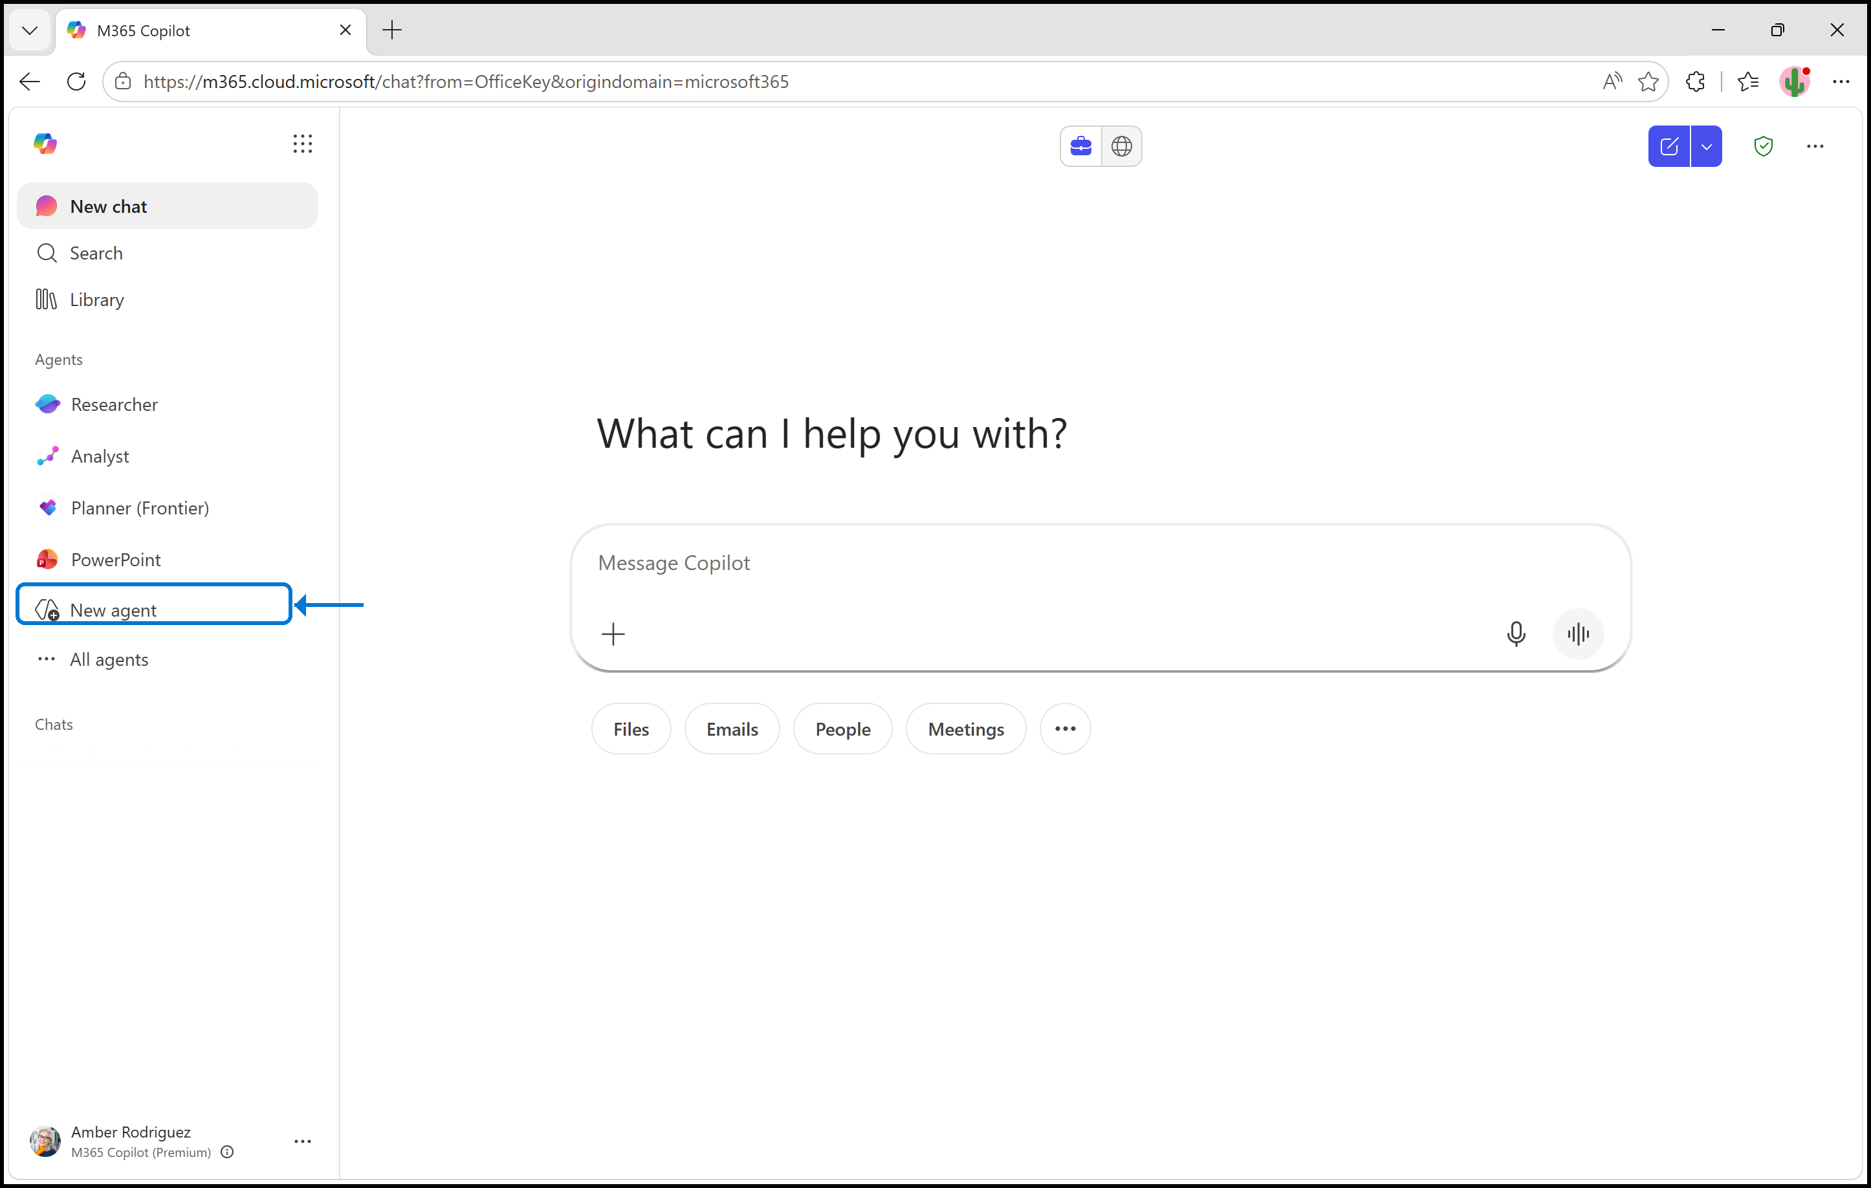Refresh the browser page

coord(76,82)
